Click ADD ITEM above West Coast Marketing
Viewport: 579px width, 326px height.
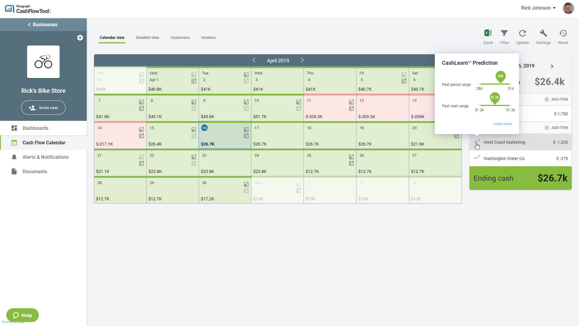[556, 128]
